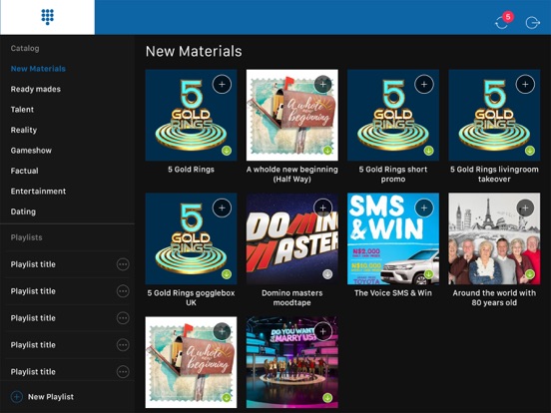Click the New Playlist plus icon
The image size is (551, 413).
[x=17, y=397]
